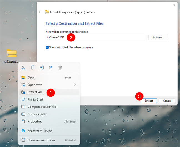Choose Open from the context menu

click(x=49, y=78)
